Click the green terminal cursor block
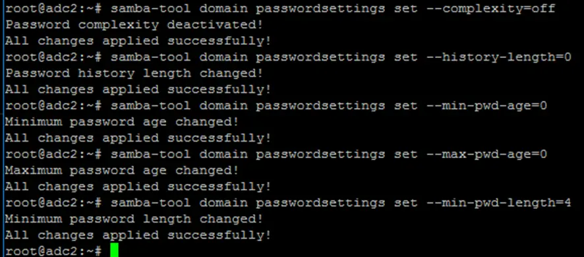Screen dimensions: 584x257 [114, 250]
